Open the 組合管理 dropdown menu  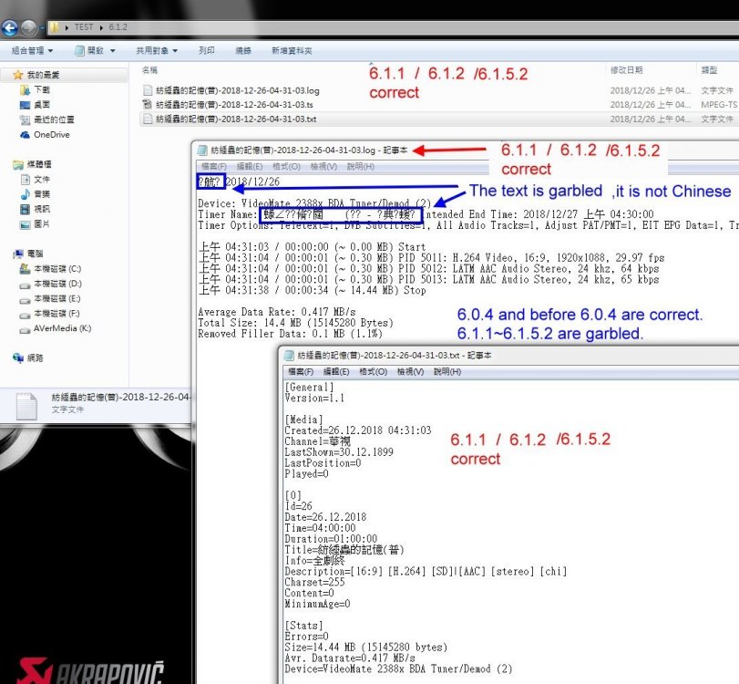click(32, 50)
